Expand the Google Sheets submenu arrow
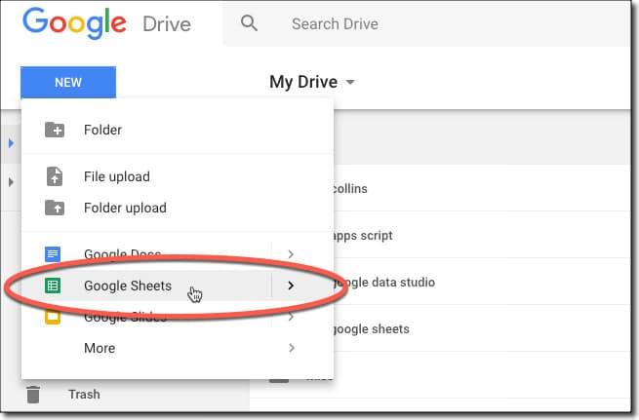The height and width of the screenshot is (420, 639). point(291,286)
